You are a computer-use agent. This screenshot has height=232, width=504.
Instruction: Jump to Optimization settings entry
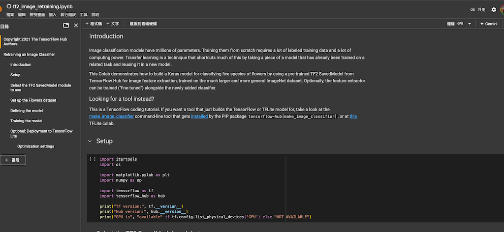(x=35, y=146)
